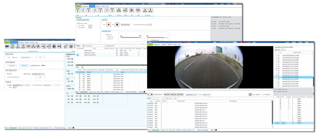Click the Set button under Date and Time
This screenshot has height=135, width=318.
[x=40, y=57]
